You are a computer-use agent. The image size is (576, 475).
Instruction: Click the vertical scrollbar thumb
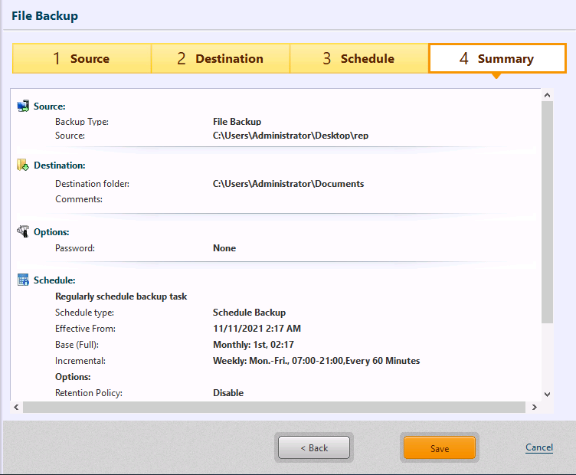click(547, 211)
